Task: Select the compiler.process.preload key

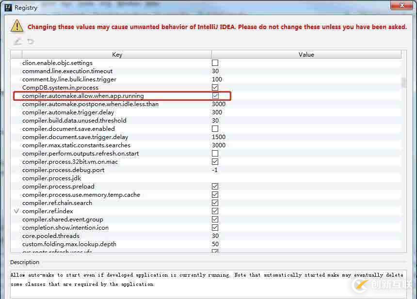Action: pyautogui.click(x=58, y=186)
